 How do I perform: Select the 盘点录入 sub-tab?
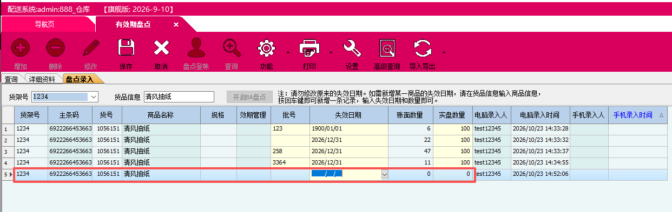point(80,79)
